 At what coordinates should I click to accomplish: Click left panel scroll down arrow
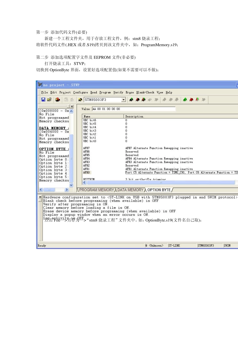tap(71, 185)
